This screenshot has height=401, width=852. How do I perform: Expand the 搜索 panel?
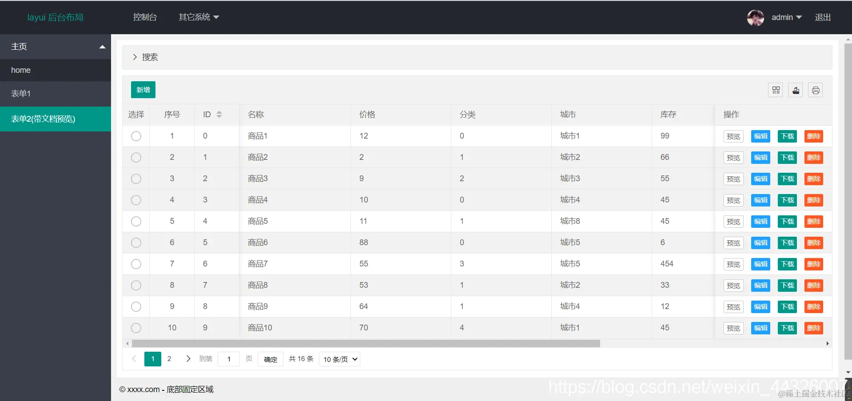pyautogui.click(x=477, y=57)
